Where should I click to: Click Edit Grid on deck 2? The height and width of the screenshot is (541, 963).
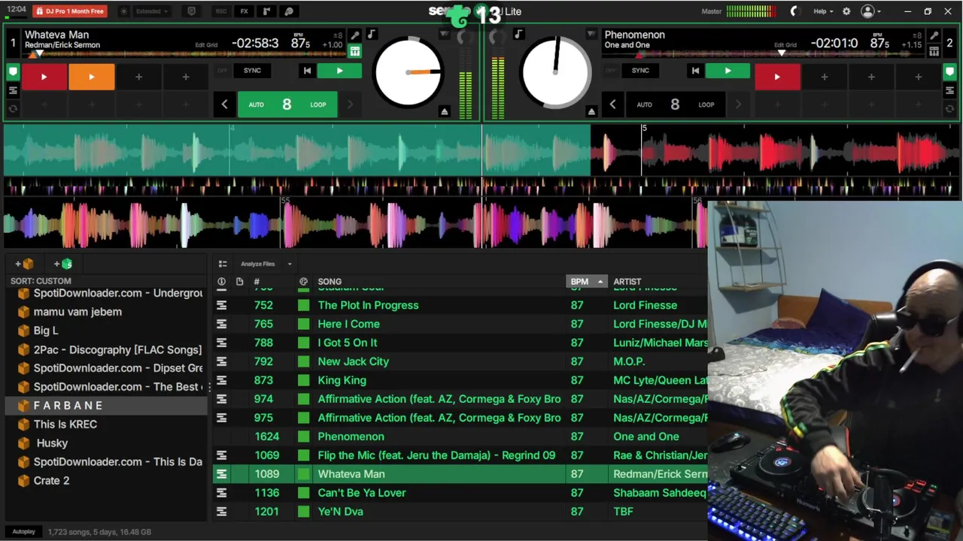pos(785,45)
